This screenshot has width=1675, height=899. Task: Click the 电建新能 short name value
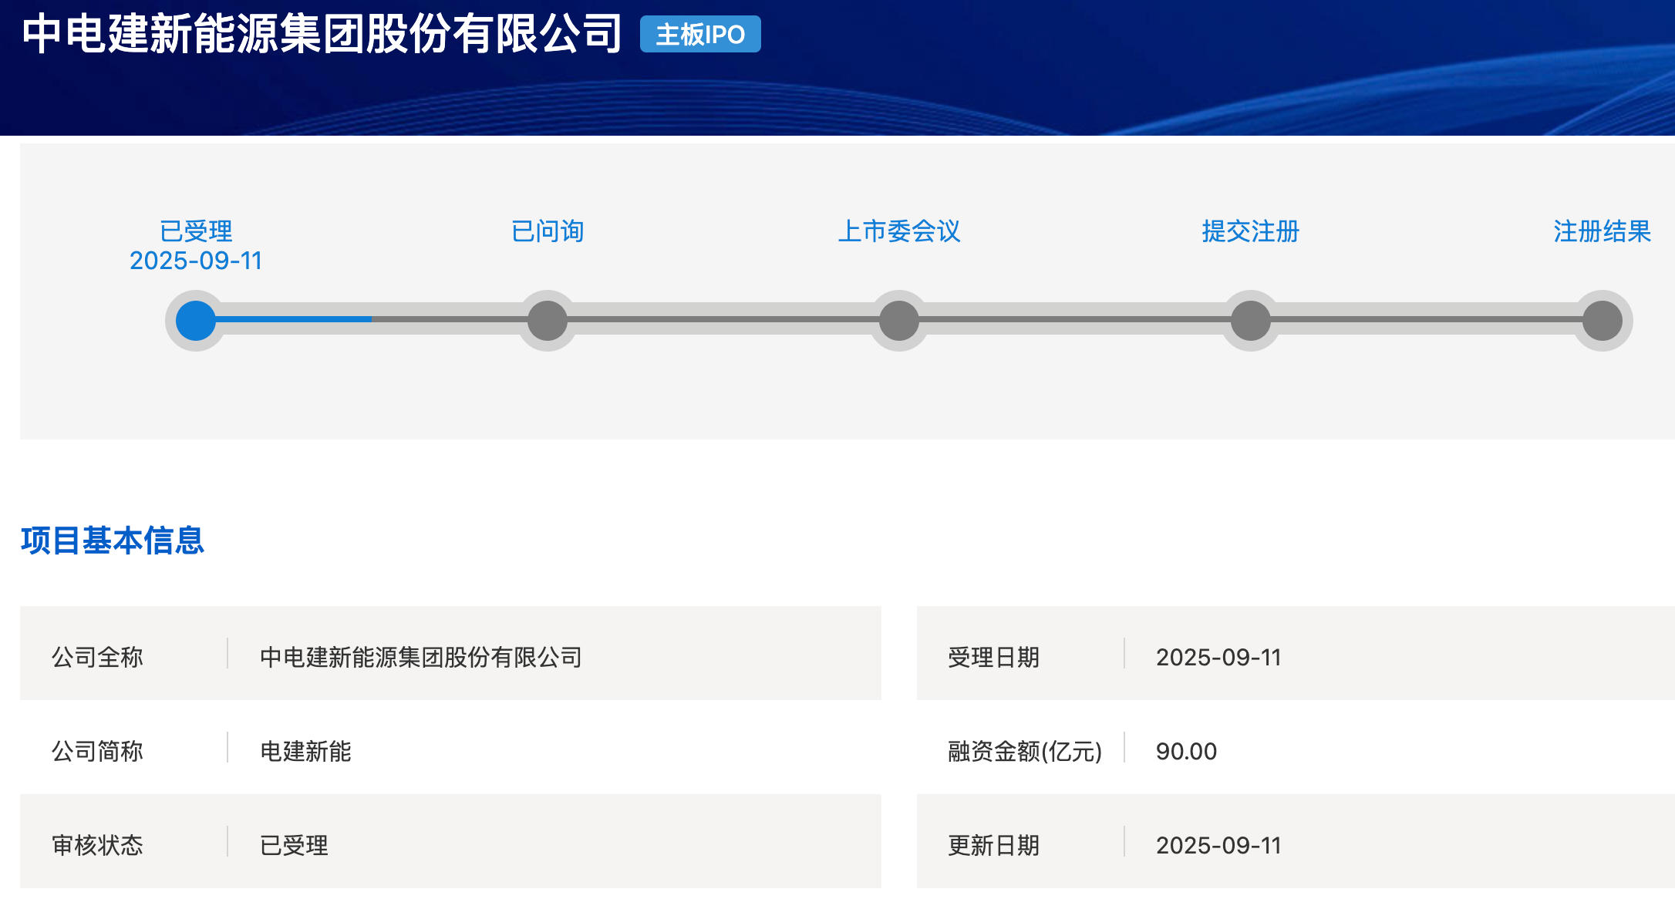pos(305,751)
